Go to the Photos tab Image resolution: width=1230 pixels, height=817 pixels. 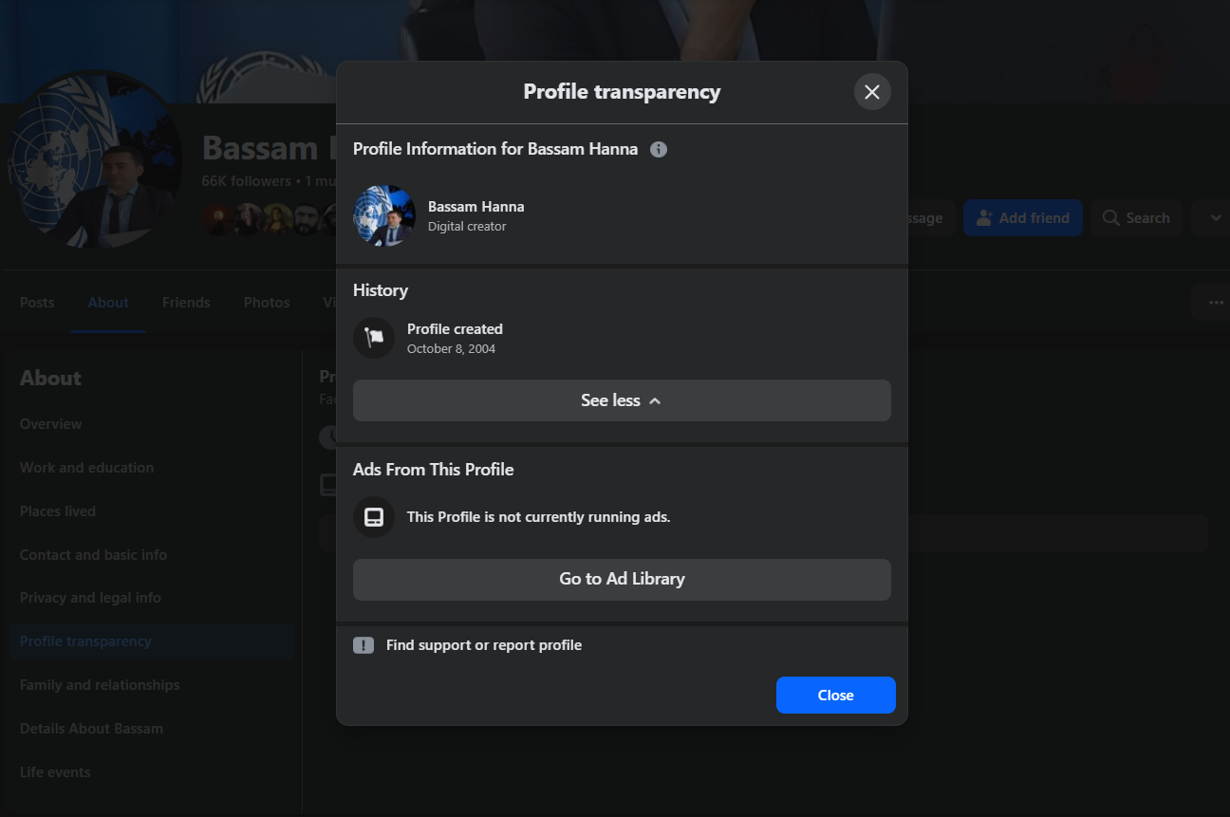click(267, 303)
